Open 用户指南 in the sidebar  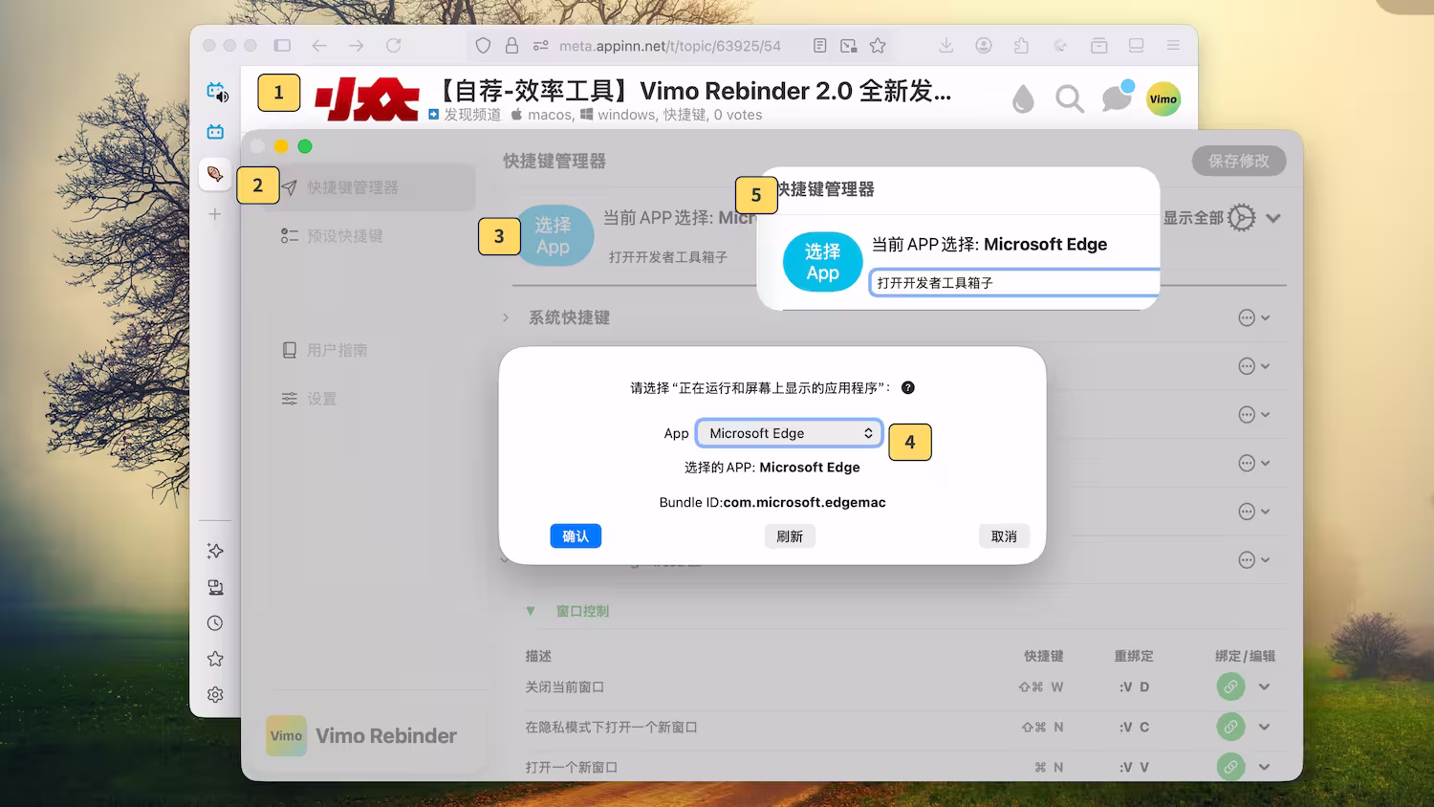click(337, 351)
